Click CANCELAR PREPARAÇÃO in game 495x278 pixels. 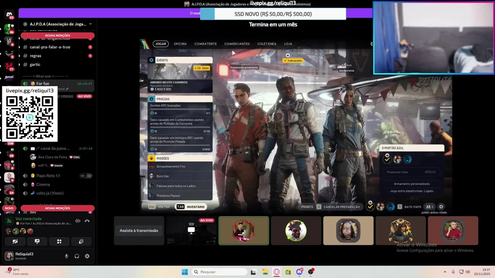click(x=338, y=207)
